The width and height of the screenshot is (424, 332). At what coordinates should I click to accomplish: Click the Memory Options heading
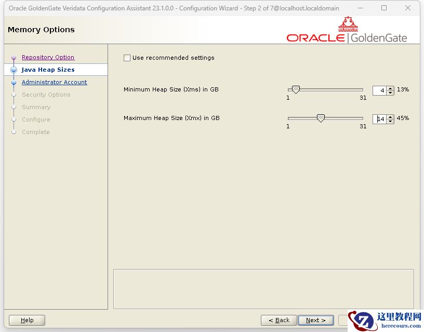click(41, 30)
